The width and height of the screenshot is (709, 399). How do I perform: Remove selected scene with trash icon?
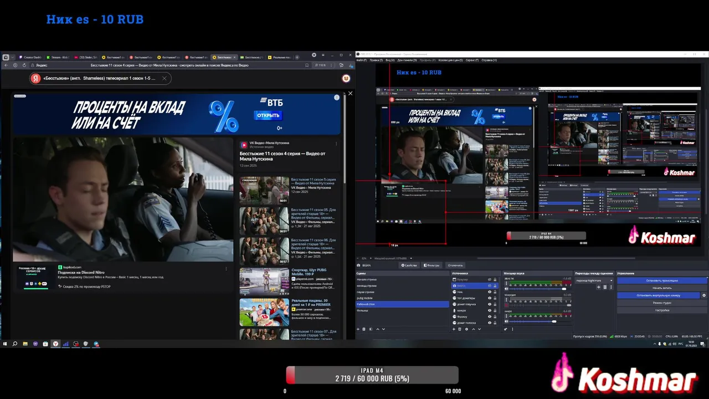364,329
